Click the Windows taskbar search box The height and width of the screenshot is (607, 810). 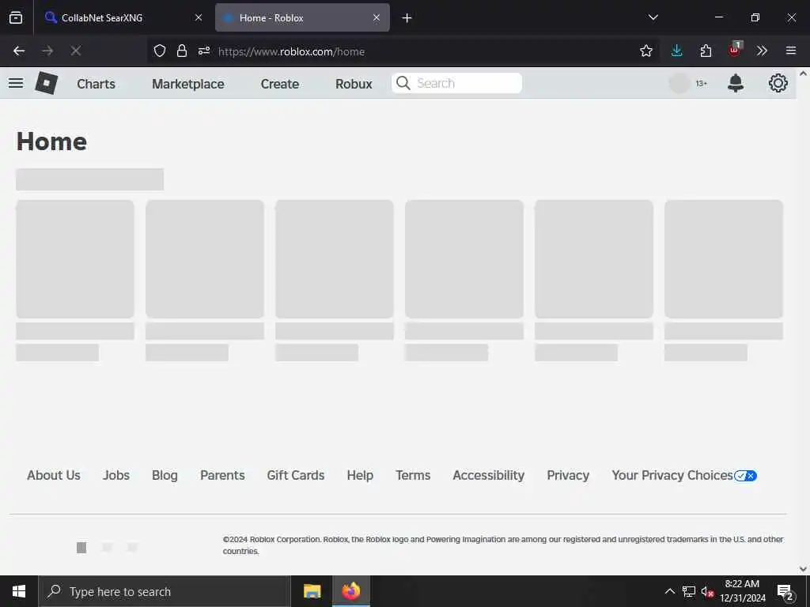click(x=165, y=591)
